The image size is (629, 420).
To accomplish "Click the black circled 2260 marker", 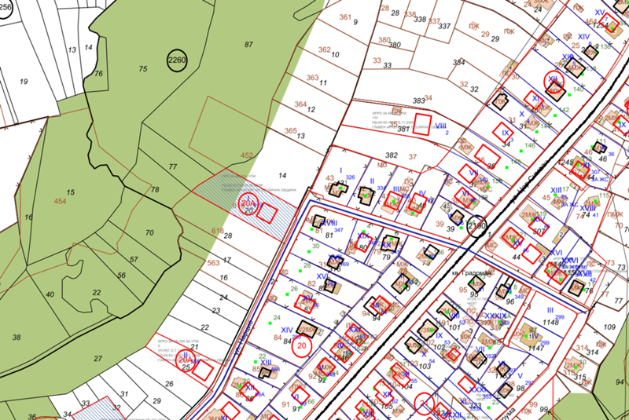I will [177, 60].
